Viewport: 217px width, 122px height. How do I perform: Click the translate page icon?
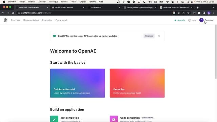[179, 13]
